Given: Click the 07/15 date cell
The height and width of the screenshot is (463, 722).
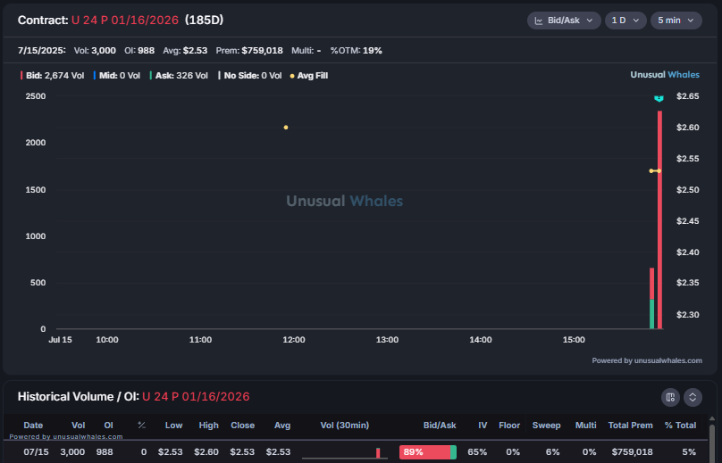Looking at the screenshot, I should point(36,452).
